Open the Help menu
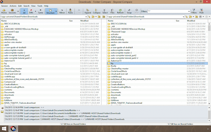211x132 pixels. pos(46,6)
